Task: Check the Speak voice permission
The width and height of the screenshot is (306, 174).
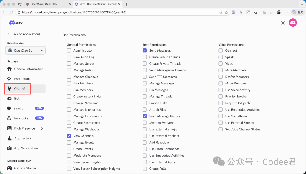Action: tap(221, 57)
